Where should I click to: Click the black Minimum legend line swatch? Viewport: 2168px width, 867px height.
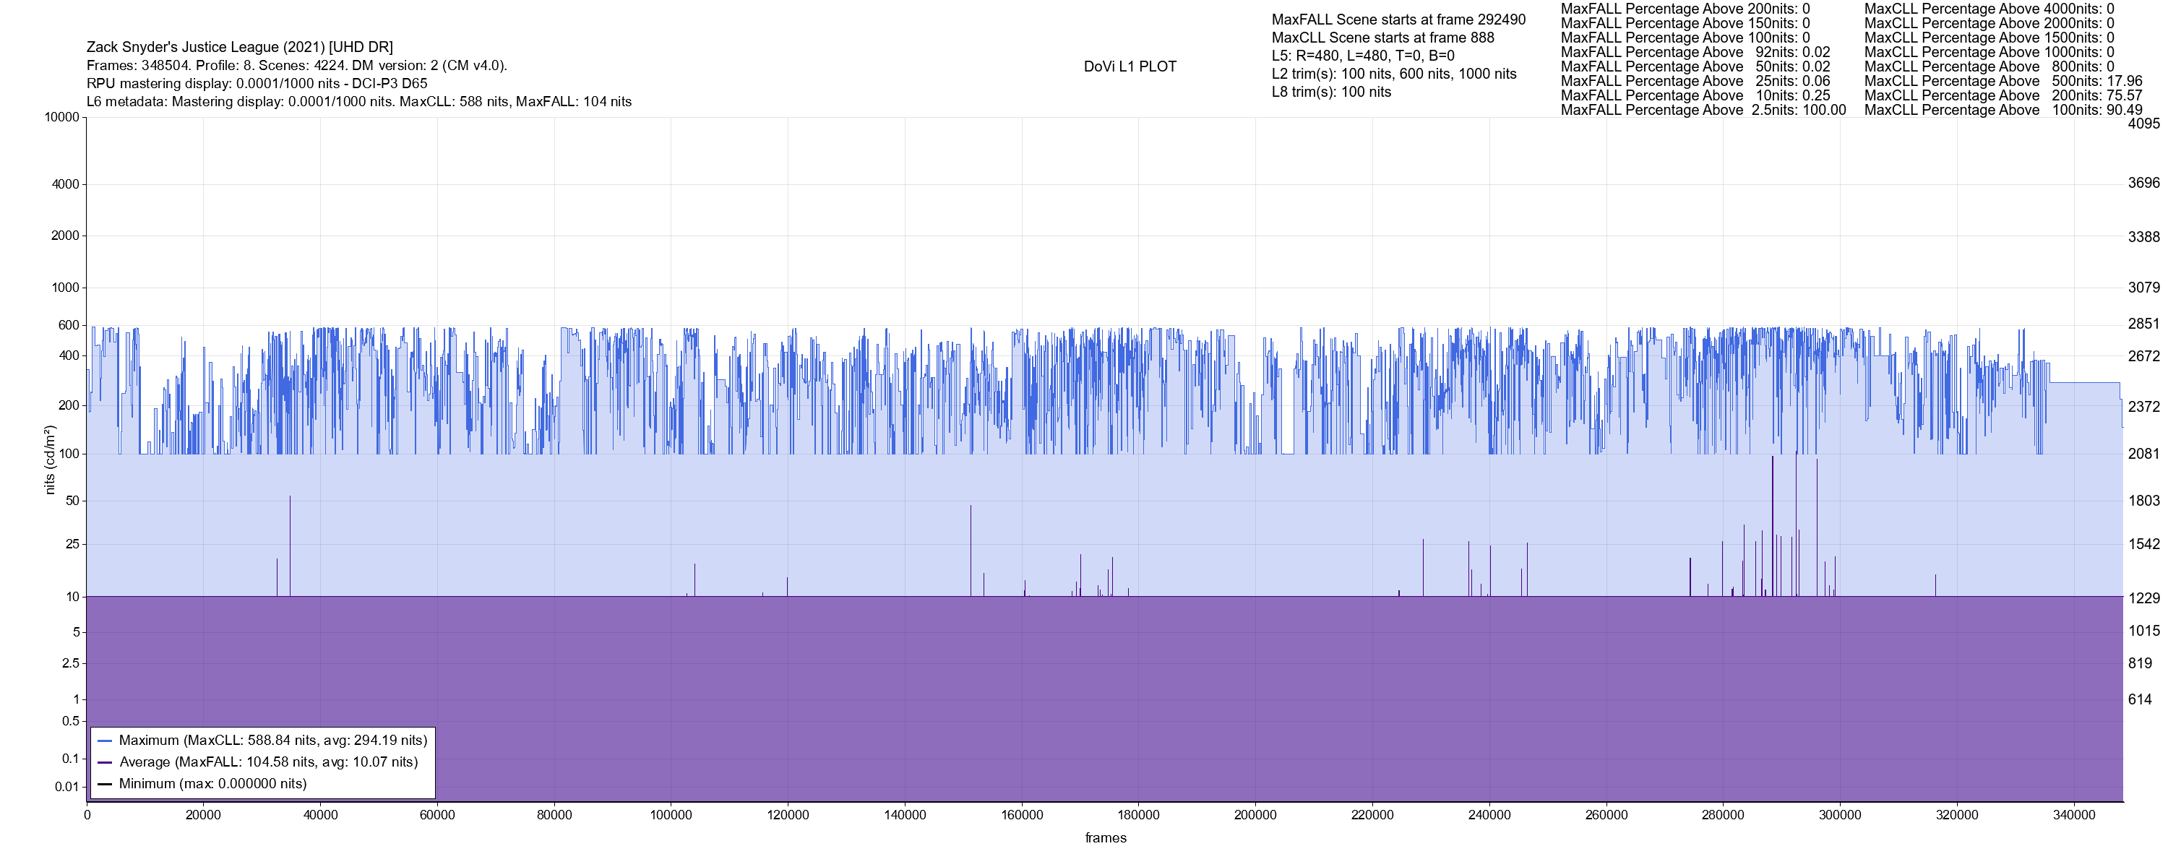pyautogui.click(x=106, y=785)
